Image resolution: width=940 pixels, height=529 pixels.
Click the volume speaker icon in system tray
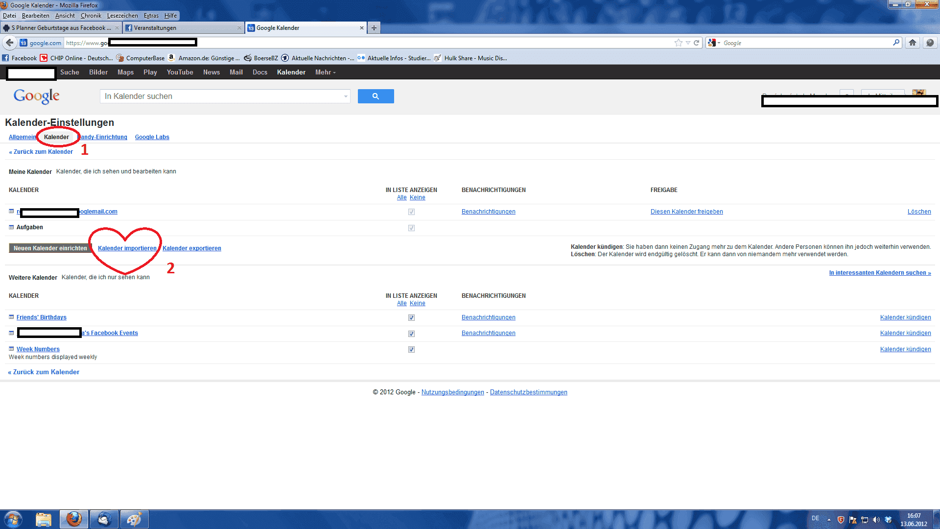tap(876, 520)
